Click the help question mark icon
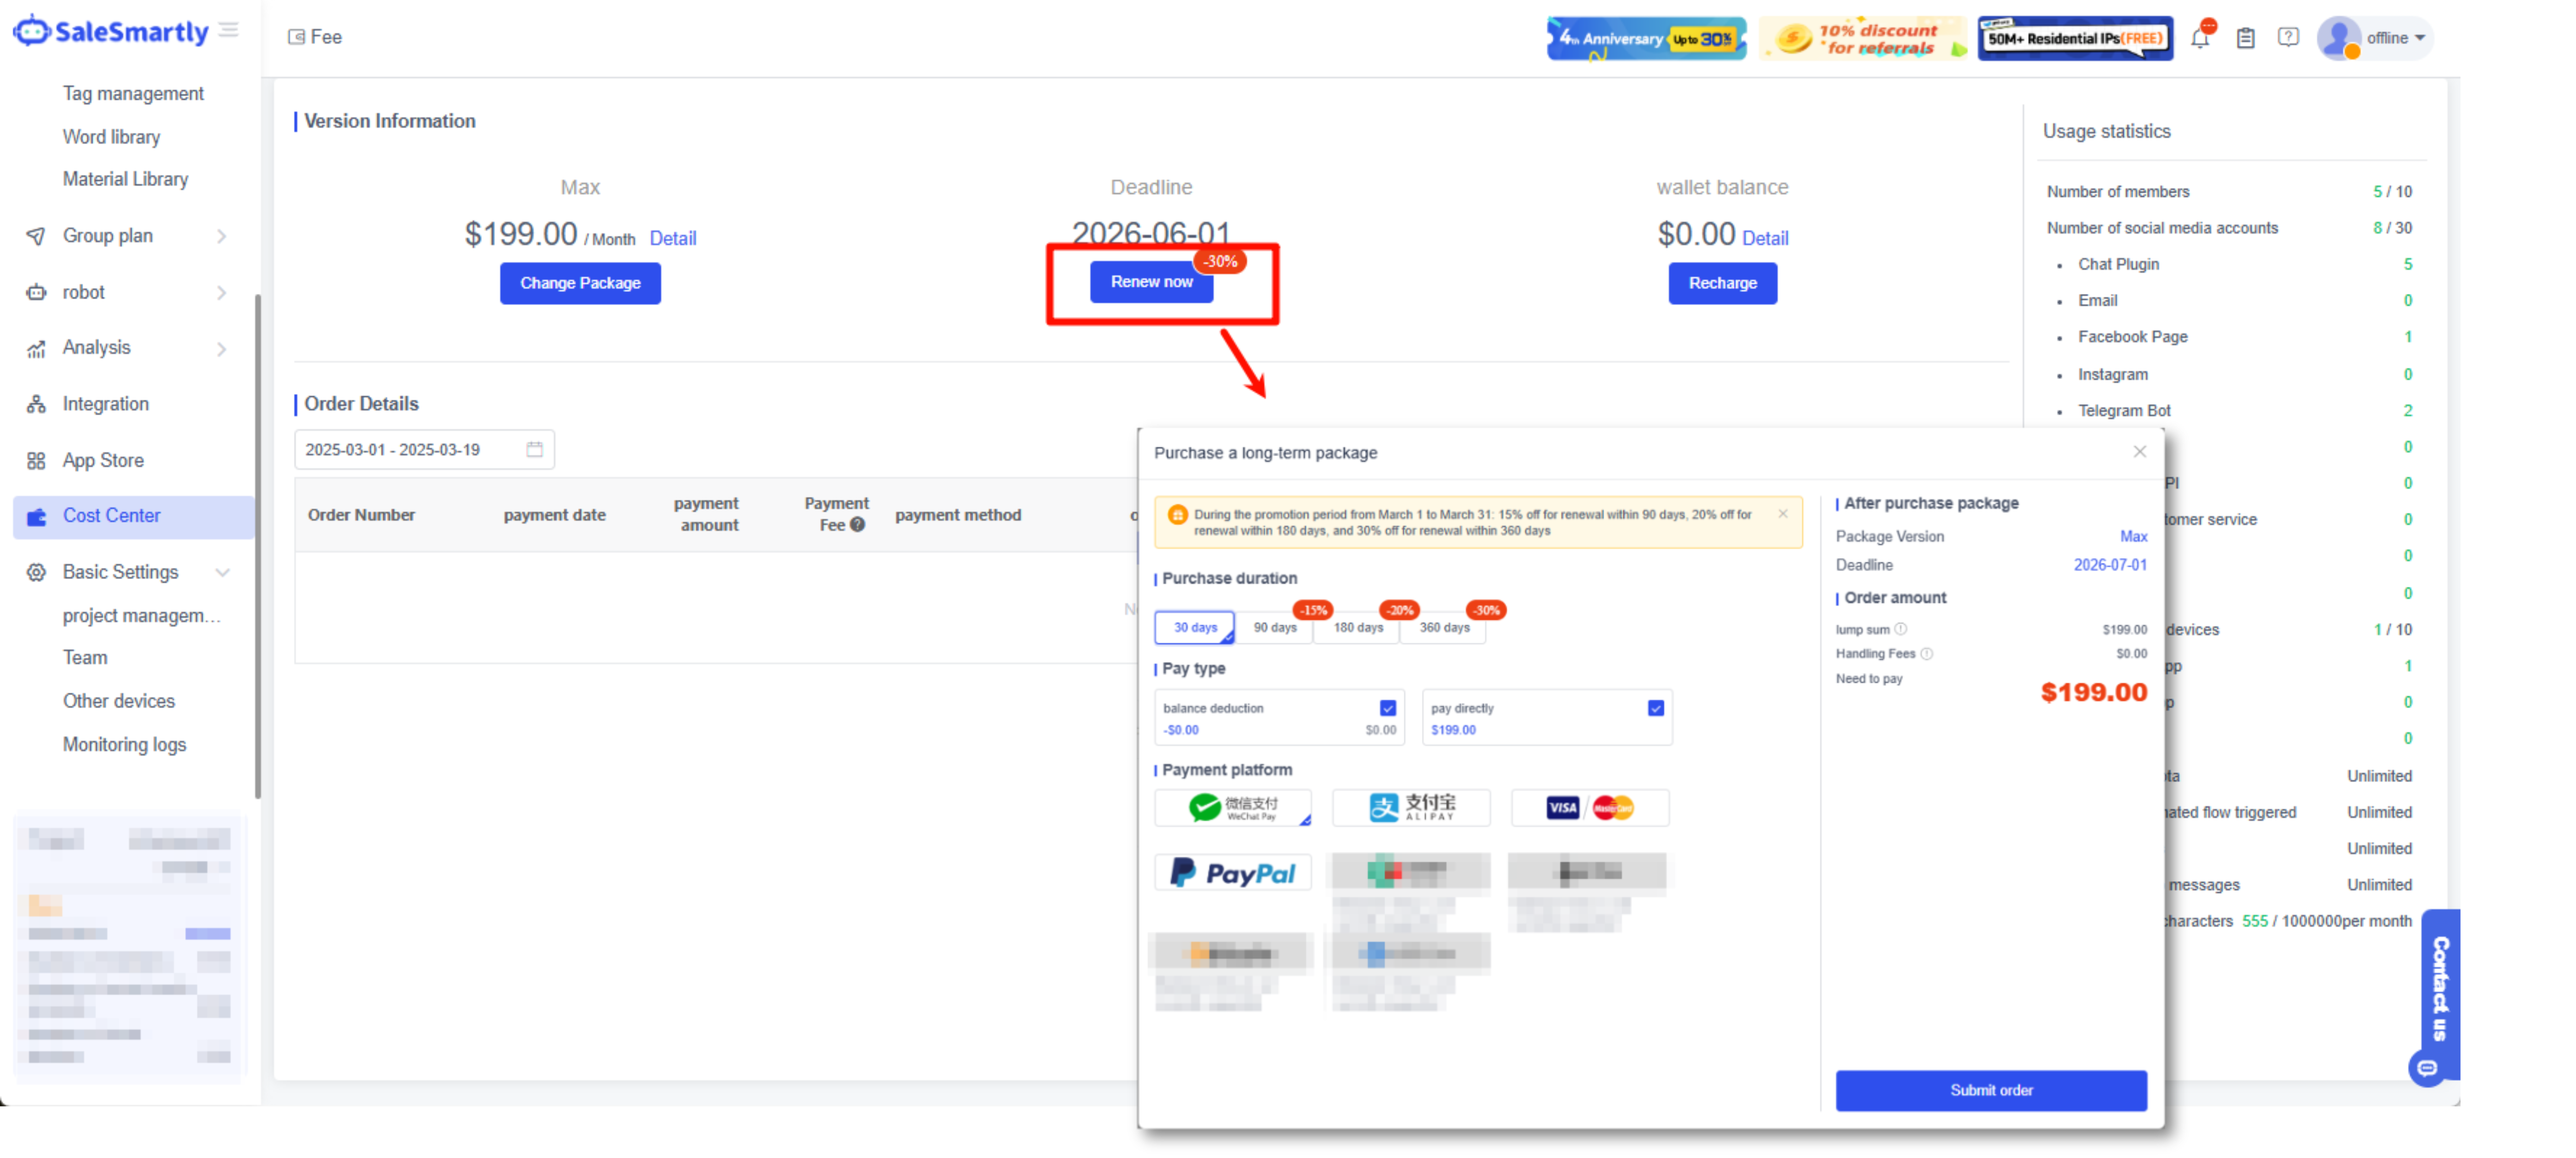 pos(2288,38)
